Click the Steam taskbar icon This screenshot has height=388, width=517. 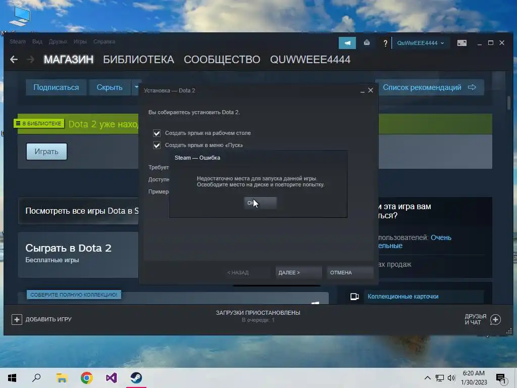(x=136, y=378)
